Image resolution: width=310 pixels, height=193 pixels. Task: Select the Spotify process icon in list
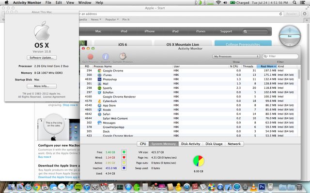click(x=99, y=88)
